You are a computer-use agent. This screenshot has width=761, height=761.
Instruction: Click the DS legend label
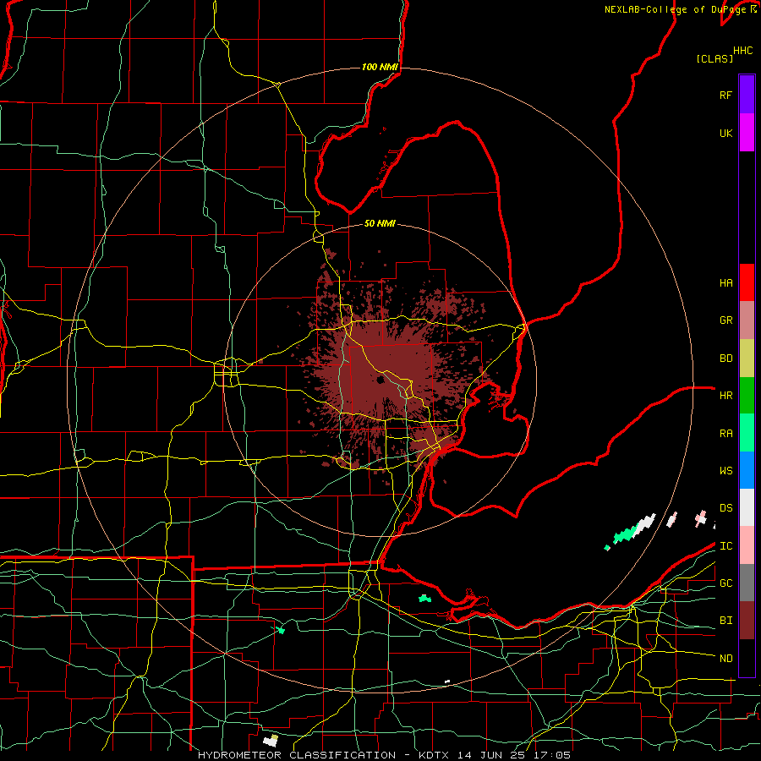[x=725, y=508]
